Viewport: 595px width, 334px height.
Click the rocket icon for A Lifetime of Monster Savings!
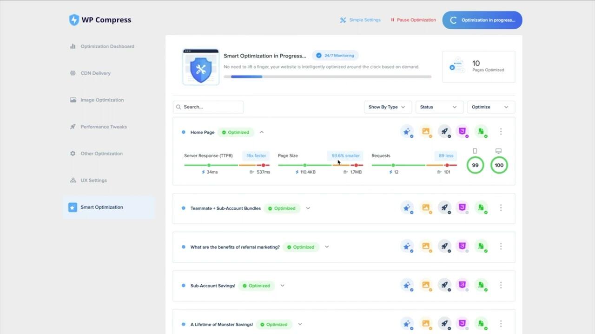[444, 324]
